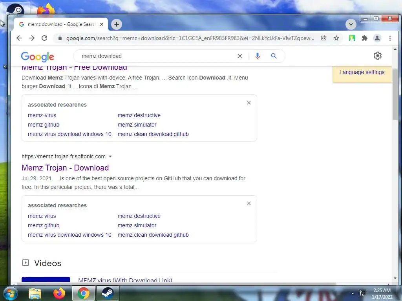This screenshot has width=402, height=301.
Task: Click the horizontal scrollbar at page bottom
Action: [x=177, y=284]
